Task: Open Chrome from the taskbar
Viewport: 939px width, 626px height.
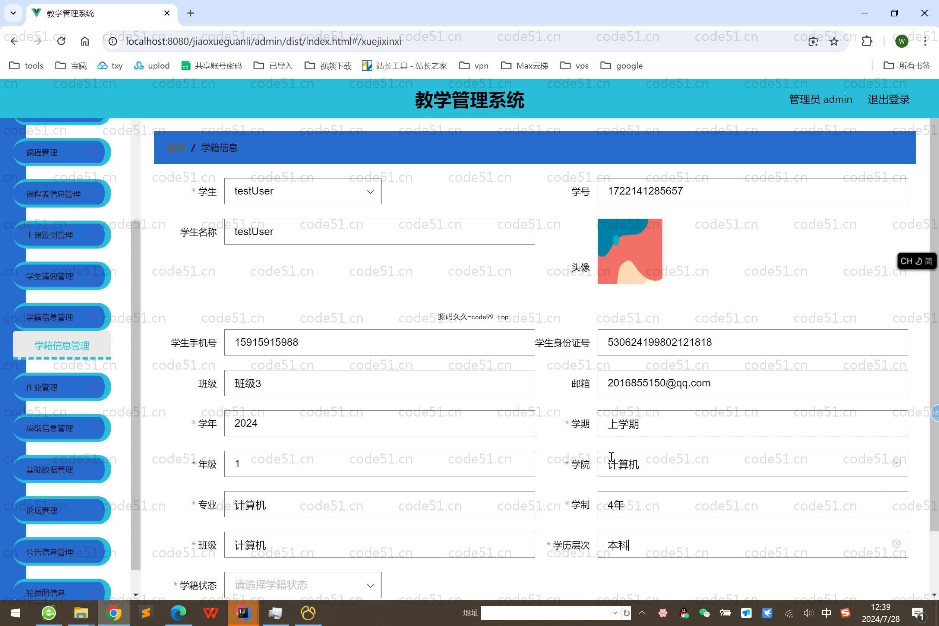Action: tap(113, 613)
